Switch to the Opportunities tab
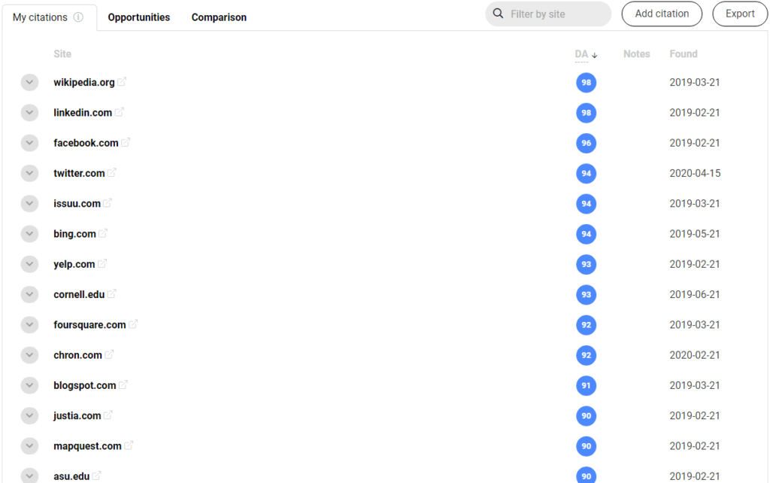770x483 pixels. (139, 17)
